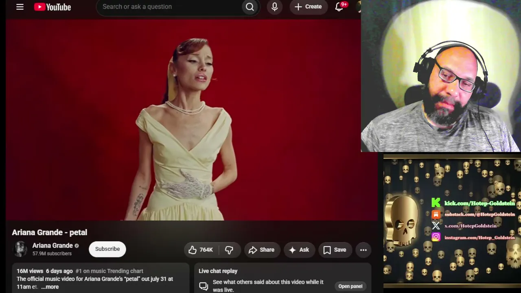Viewport: 521px width, 293px height.
Task: Click the search magnifier button
Action: coord(250,7)
